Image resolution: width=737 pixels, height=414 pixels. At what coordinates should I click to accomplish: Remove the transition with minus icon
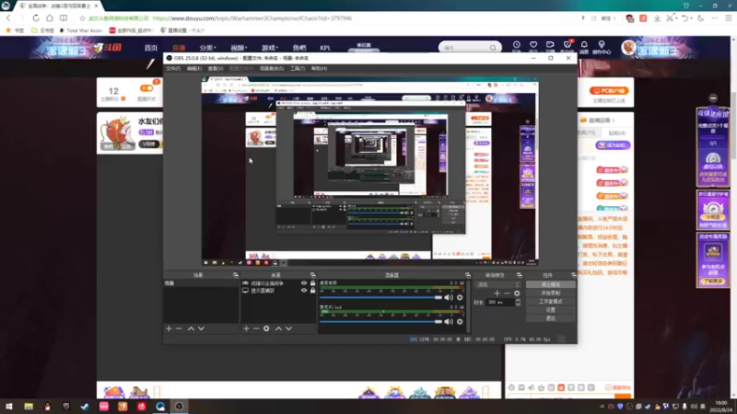507,293
